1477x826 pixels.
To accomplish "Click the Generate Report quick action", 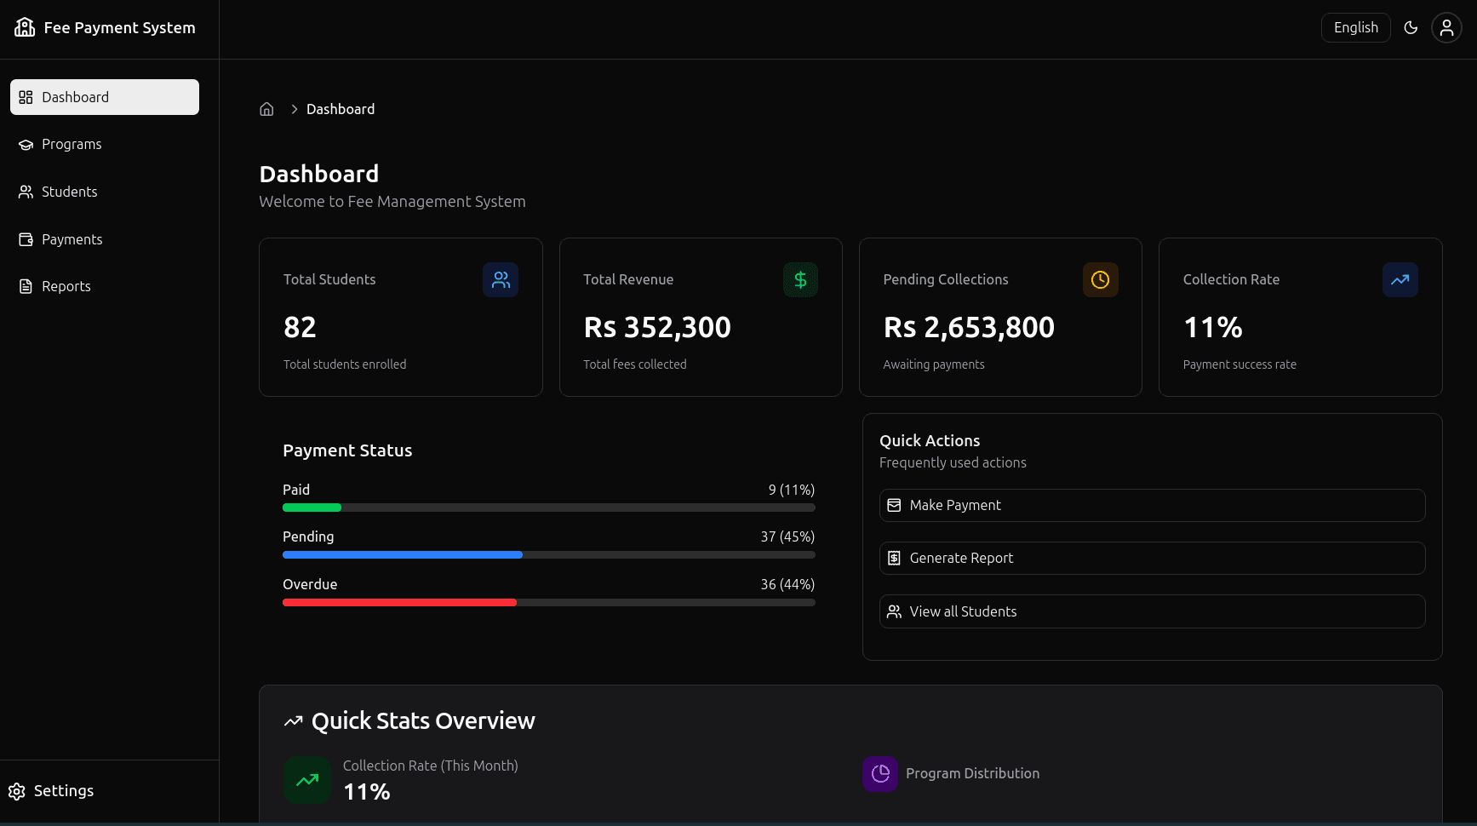I will pos(1151,558).
